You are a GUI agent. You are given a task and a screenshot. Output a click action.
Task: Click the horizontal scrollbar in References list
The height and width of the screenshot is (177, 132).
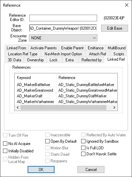tap(64, 107)
